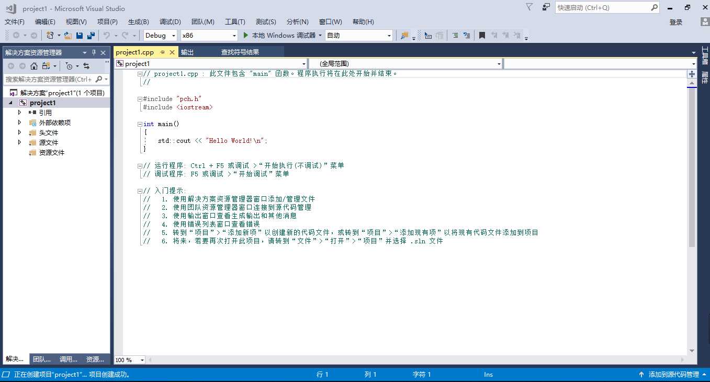Collapse the 入门提示 comment outline box
The height and width of the screenshot is (382, 710).
pyautogui.click(x=140, y=191)
